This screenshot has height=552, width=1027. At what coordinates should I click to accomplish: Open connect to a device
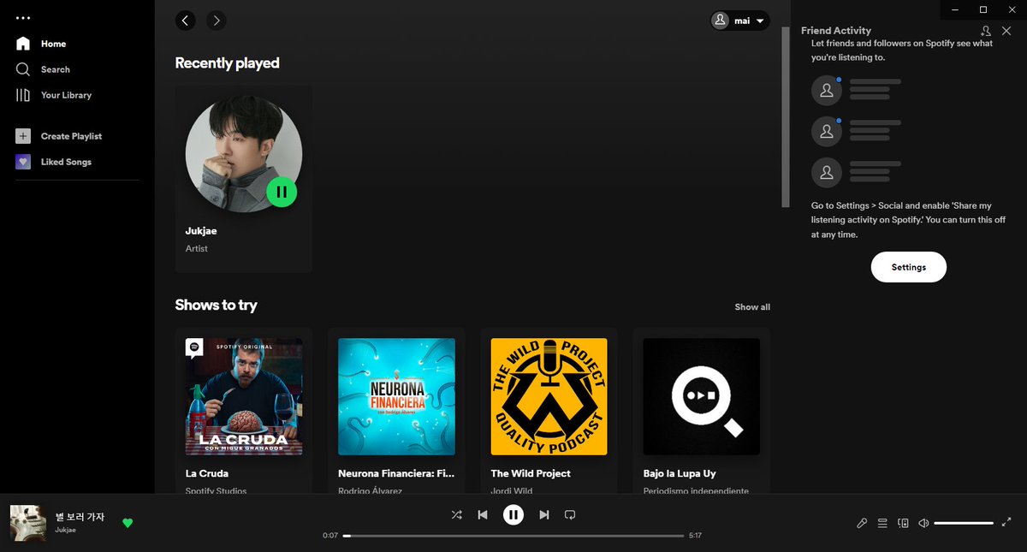coord(903,523)
